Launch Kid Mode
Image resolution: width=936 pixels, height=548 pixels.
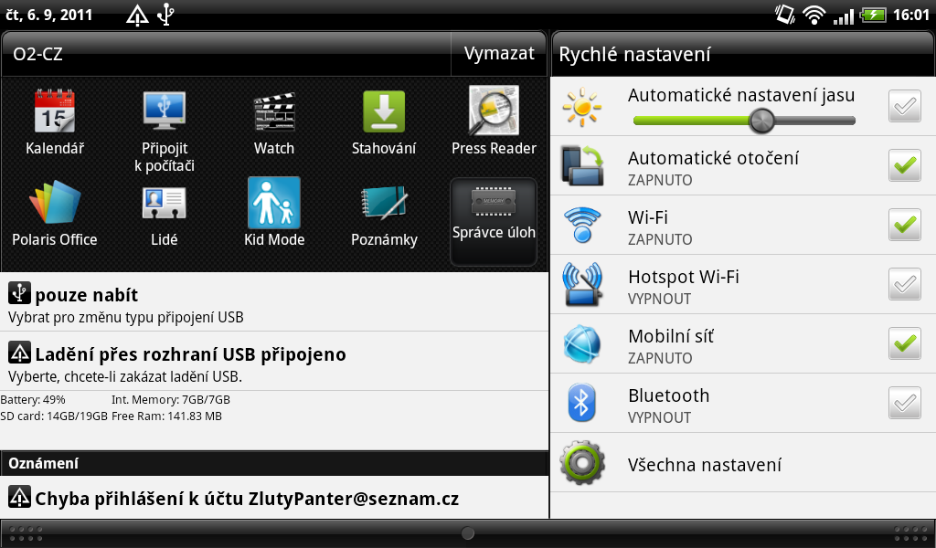tap(273, 212)
